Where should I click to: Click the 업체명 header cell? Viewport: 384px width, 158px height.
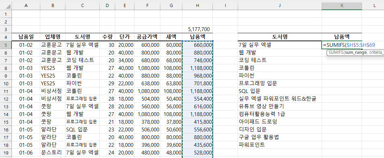53,37
